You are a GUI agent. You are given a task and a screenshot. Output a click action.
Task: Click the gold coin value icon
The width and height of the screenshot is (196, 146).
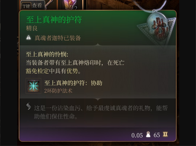(165, 134)
